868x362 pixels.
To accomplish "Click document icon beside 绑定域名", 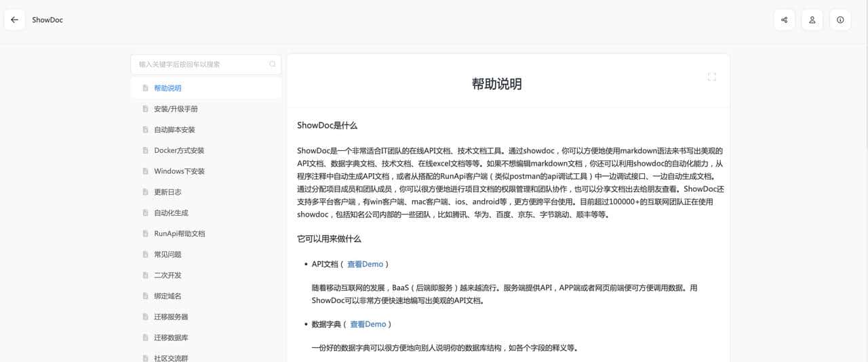I will [145, 296].
